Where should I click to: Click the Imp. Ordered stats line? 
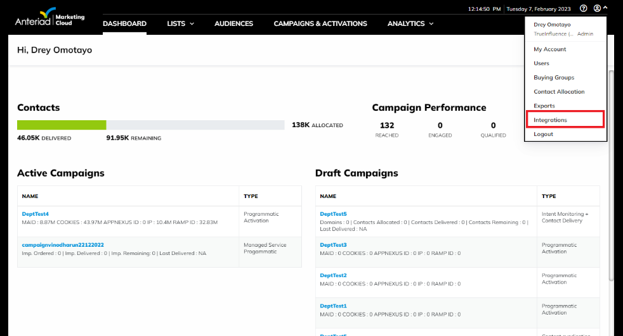click(x=114, y=253)
